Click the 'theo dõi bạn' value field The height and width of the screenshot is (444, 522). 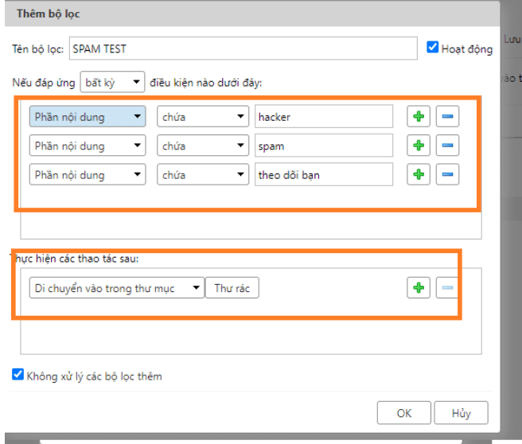click(324, 174)
